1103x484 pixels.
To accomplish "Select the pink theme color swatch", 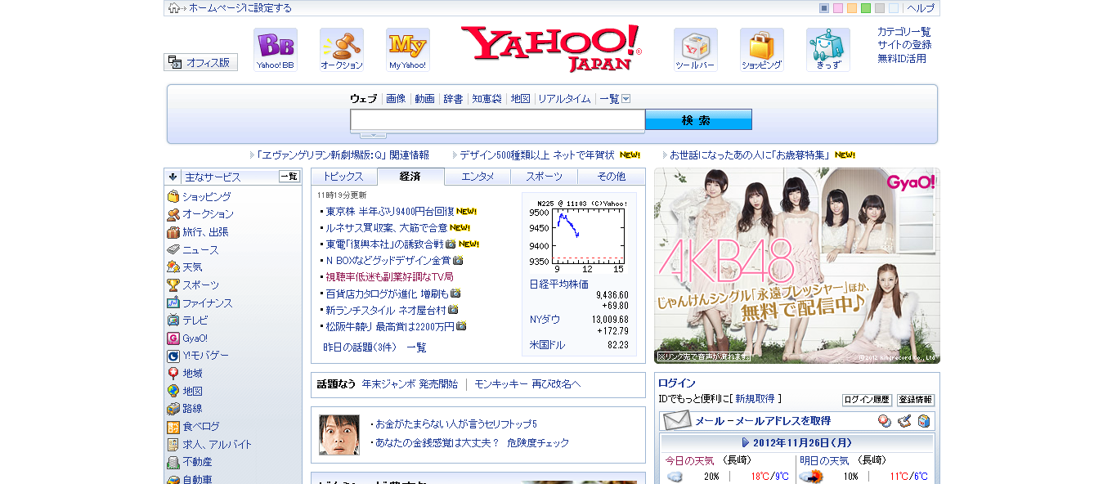I will coord(838,8).
